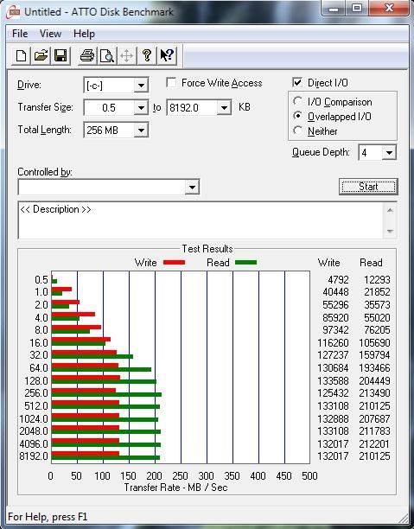This screenshot has height=529, width=414.
Task: Click the 'Test Results' group title
Action: point(207,249)
